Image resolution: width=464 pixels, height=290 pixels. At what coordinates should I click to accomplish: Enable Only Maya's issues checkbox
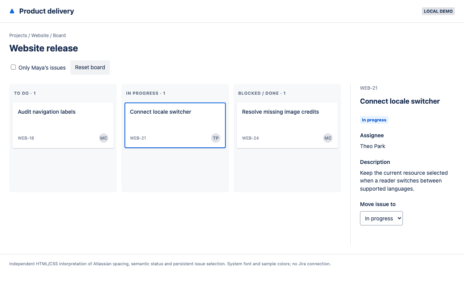point(14,67)
